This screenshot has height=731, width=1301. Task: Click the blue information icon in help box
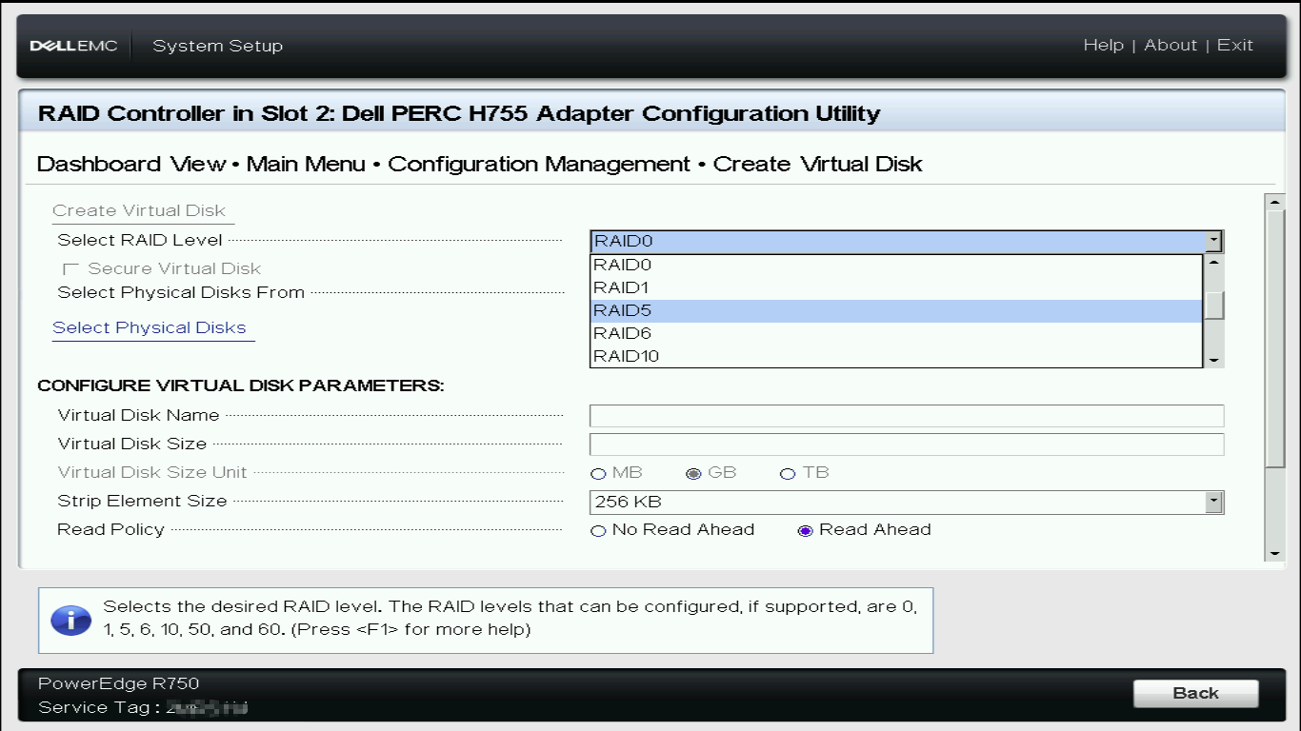[70, 620]
